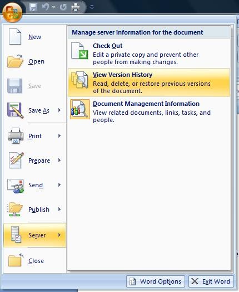Click the Document Management Information icon
Viewport: 239px width, 292px height.
80,109
